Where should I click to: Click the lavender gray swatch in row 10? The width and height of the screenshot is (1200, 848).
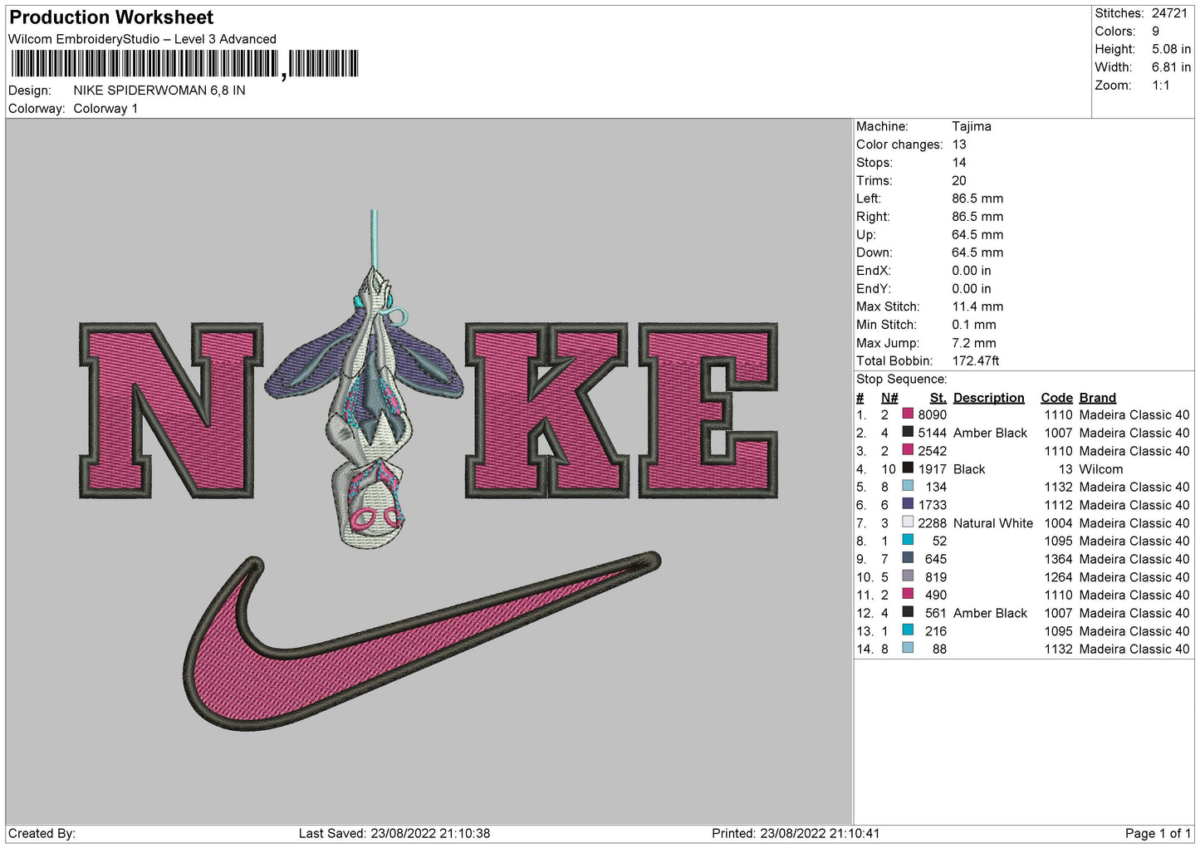tap(908, 577)
